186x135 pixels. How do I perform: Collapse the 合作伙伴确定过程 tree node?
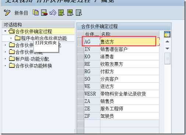coord(5,31)
